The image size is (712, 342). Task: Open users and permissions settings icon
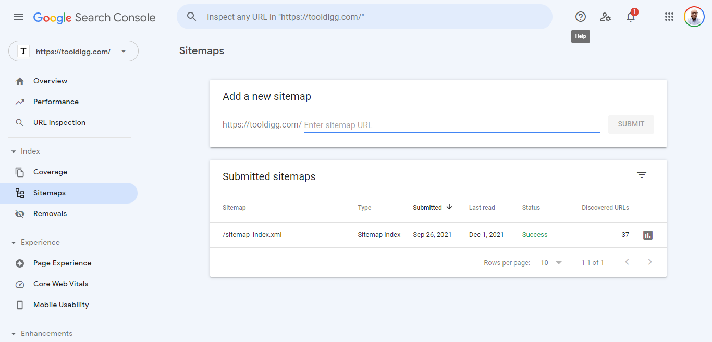(605, 17)
